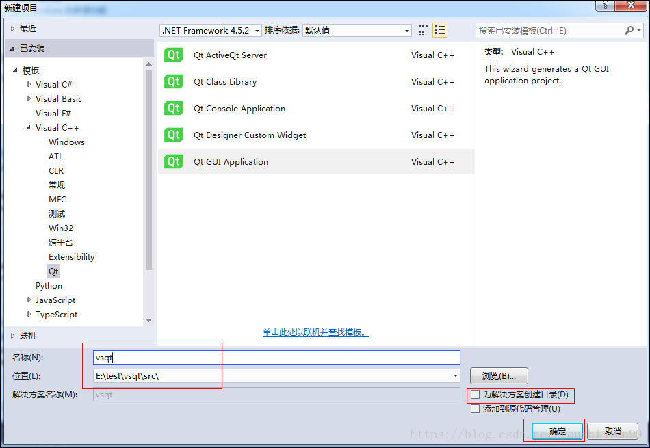Expand the JavaScript node arrow

coord(29,300)
